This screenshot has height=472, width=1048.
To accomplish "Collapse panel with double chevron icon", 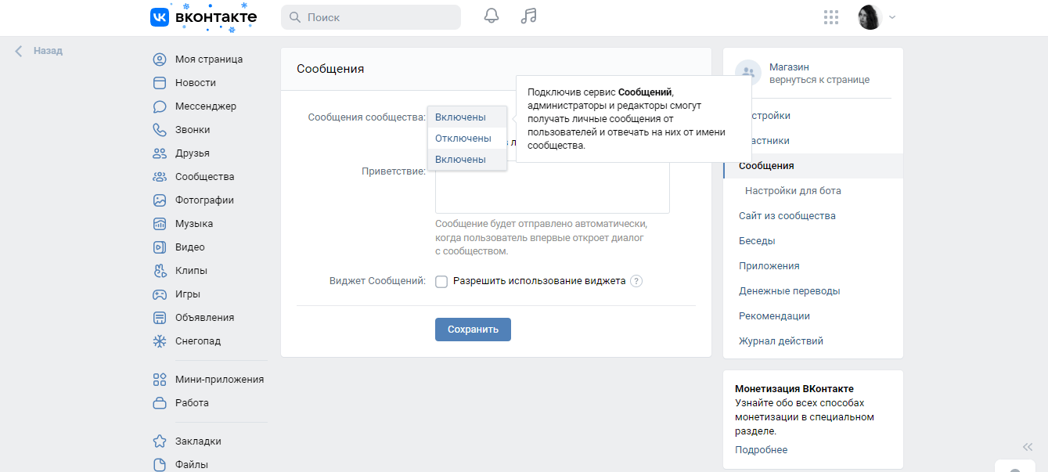I will [1028, 447].
